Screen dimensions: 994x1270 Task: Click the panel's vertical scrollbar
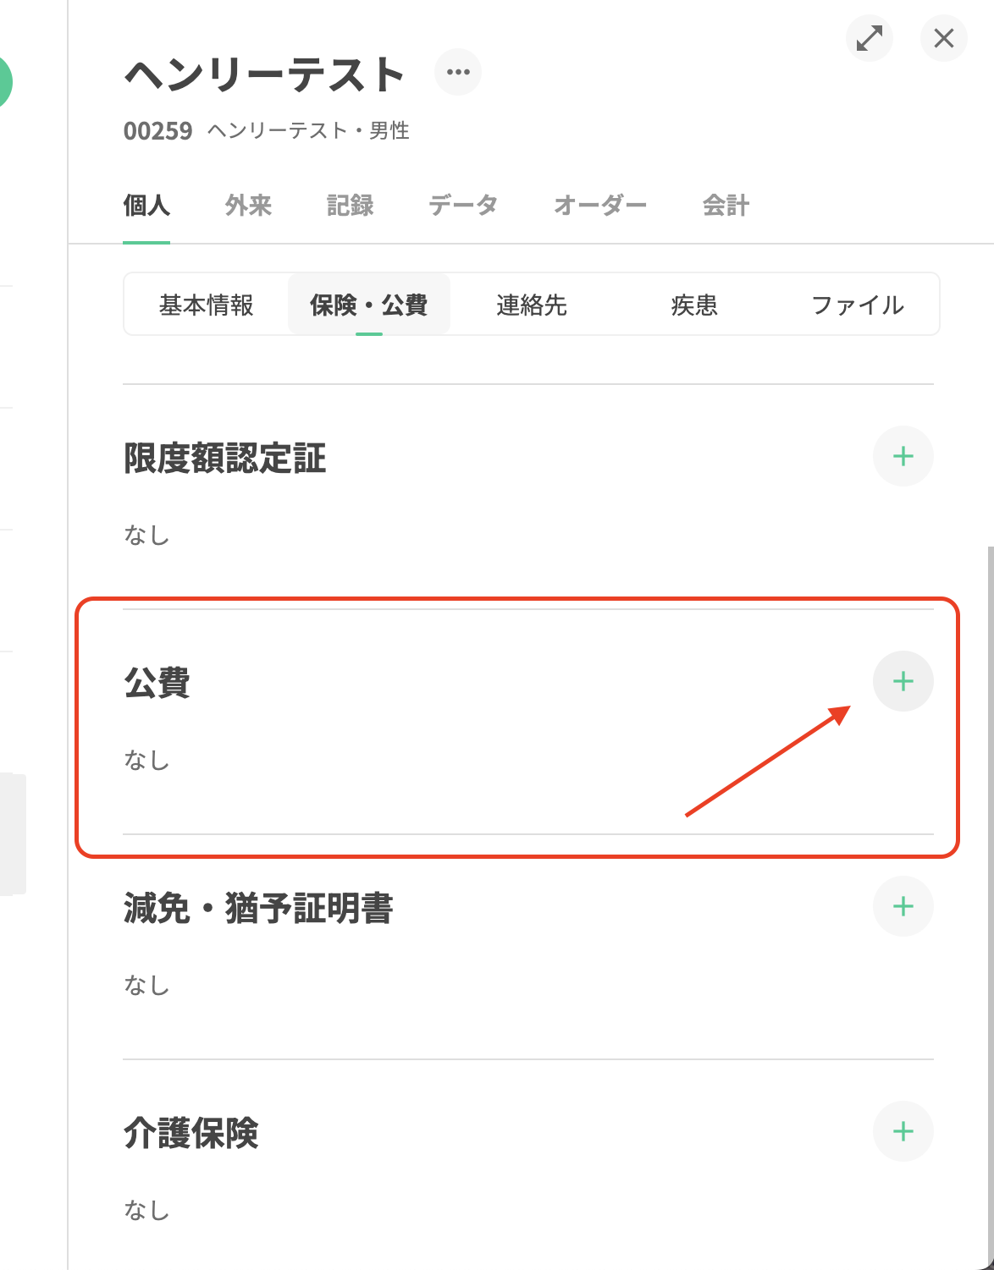tap(989, 846)
